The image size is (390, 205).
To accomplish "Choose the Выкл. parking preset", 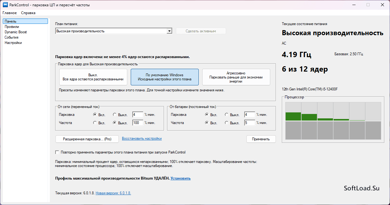I will 93,77.
